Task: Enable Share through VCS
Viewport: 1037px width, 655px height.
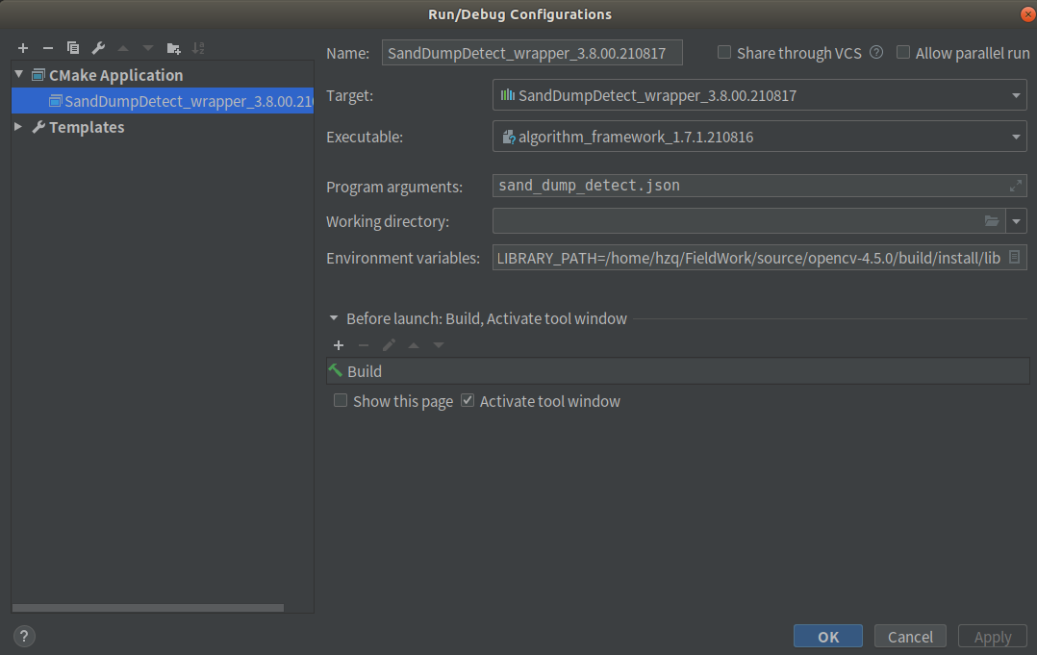Action: click(723, 53)
